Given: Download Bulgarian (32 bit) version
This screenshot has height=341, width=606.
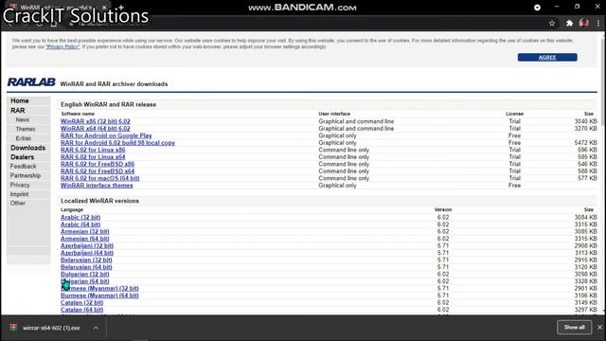Looking at the screenshot, I should (x=85, y=274).
